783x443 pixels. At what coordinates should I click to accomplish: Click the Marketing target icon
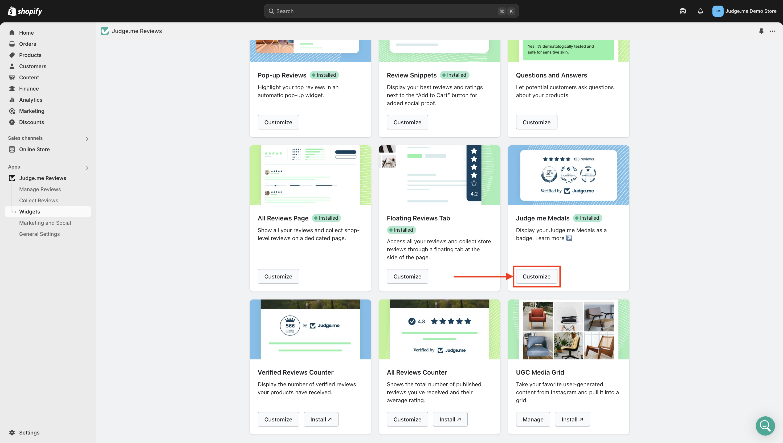[12, 111]
